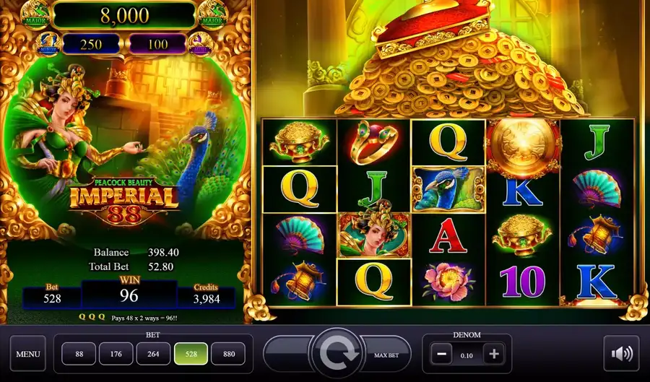The height and width of the screenshot is (382, 650).
Task: Select the 88 bet option
Action: (79, 354)
